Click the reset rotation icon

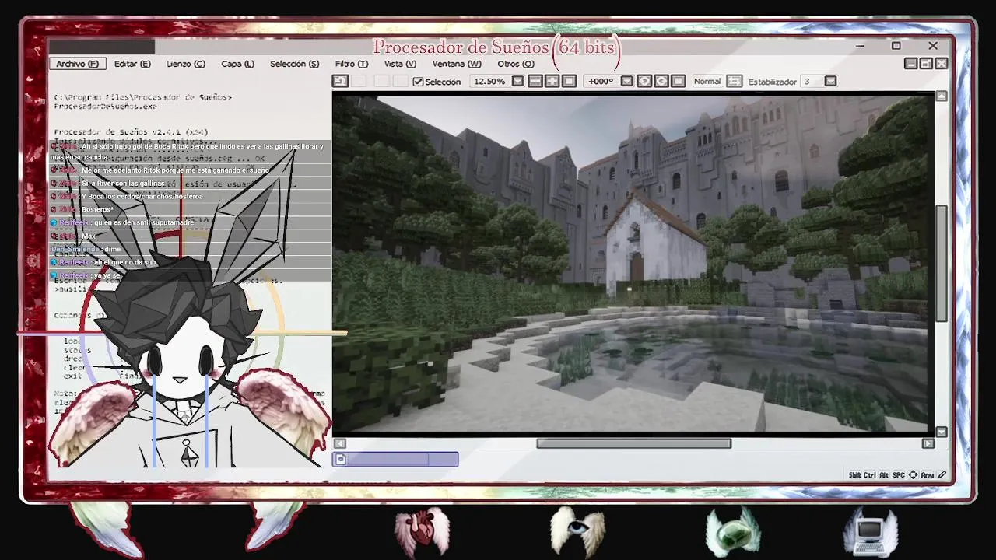click(678, 81)
